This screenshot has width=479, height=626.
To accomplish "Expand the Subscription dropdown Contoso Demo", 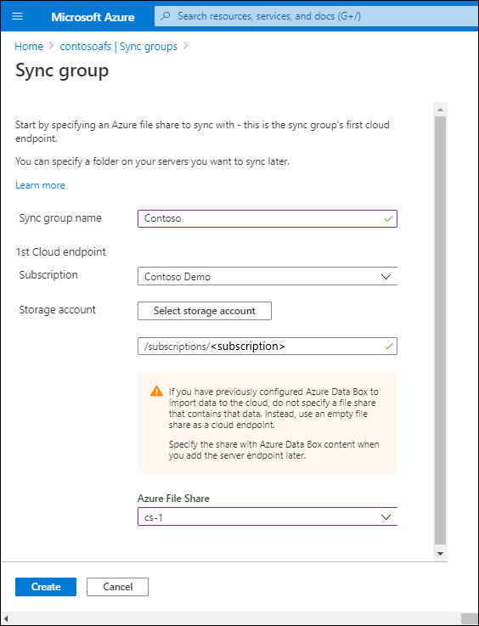I will [x=268, y=276].
